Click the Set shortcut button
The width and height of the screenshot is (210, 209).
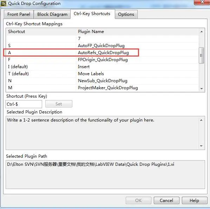pyautogui.click(x=59, y=104)
